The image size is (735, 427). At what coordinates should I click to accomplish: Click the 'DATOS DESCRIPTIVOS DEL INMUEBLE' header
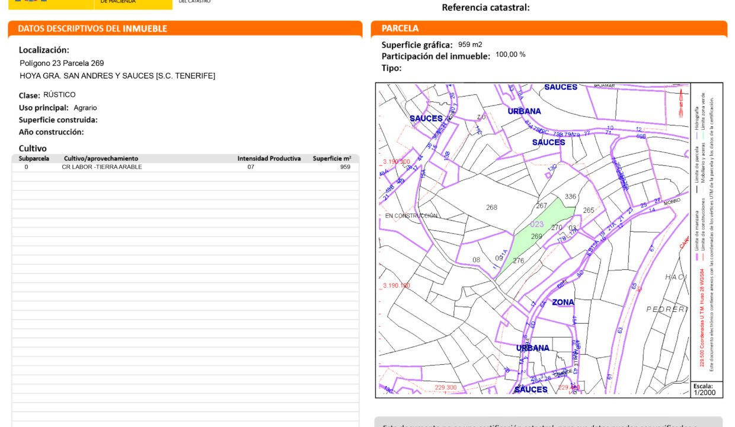point(92,28)
